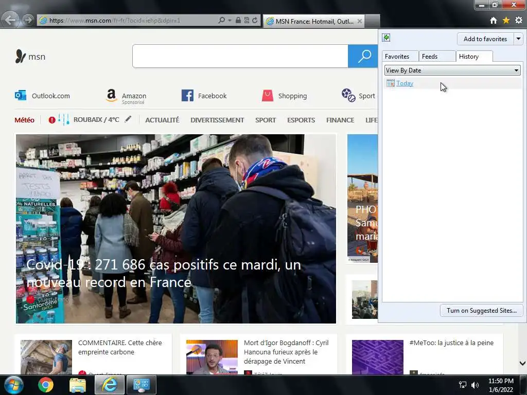
Task: Open the carbon footprint article thumbnail
Action: click(46, 357)
